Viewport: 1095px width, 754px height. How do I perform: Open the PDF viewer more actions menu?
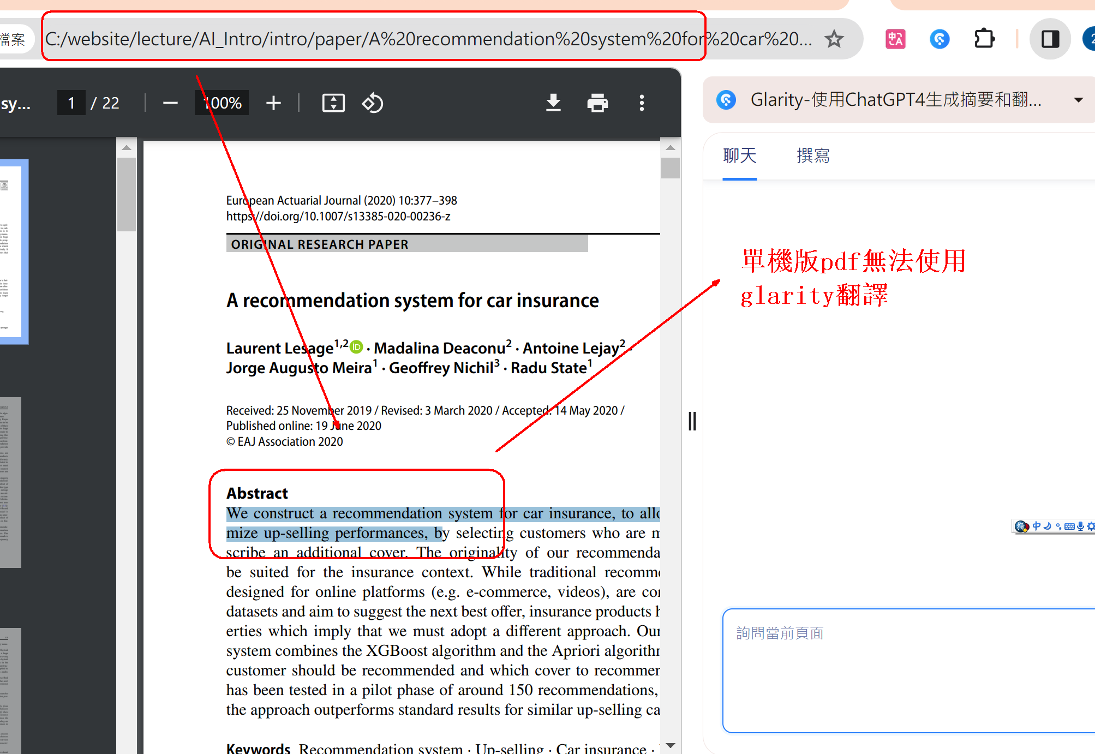coord(642,103)
